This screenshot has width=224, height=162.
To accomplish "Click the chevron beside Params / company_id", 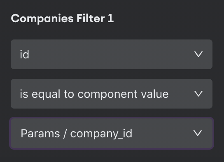I will pos(198,133).
